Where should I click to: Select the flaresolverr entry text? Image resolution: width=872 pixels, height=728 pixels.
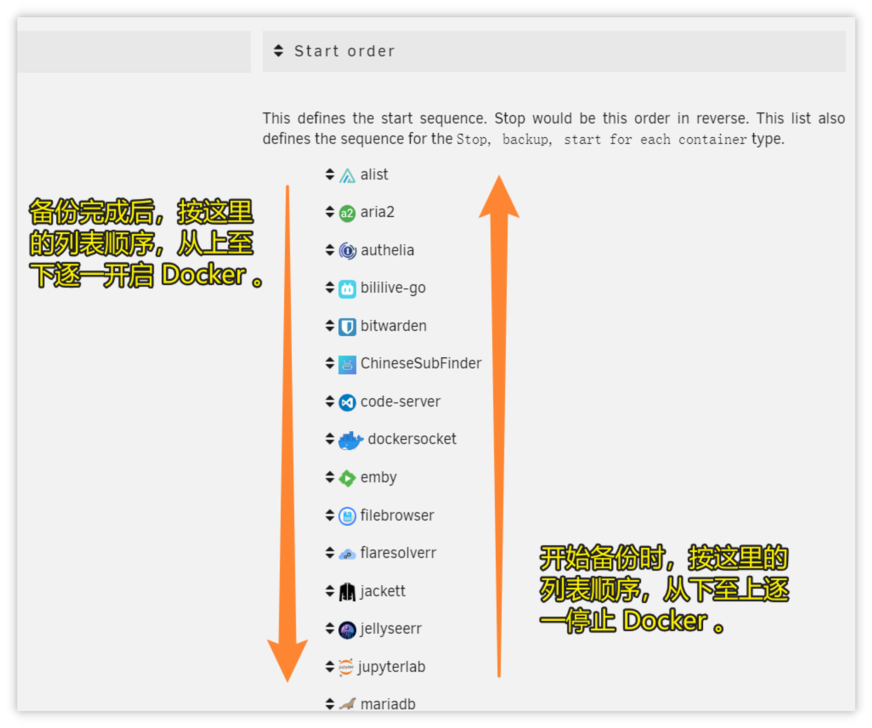click(398, 553)
